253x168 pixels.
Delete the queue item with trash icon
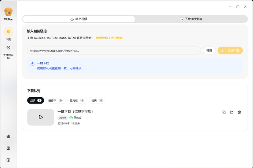(239, 112)
